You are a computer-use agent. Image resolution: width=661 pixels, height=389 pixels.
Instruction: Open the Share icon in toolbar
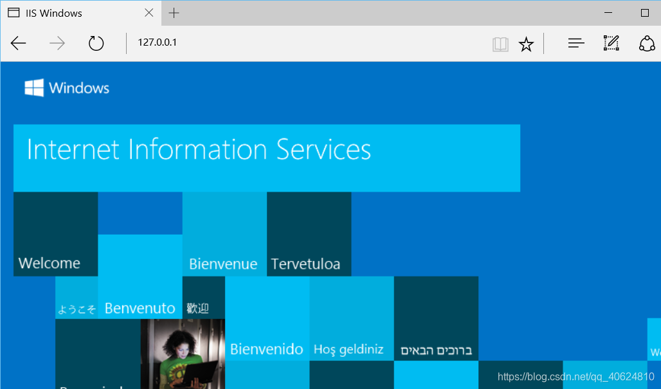647,43
